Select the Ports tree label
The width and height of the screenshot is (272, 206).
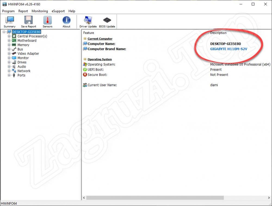(x=21, y=75)
